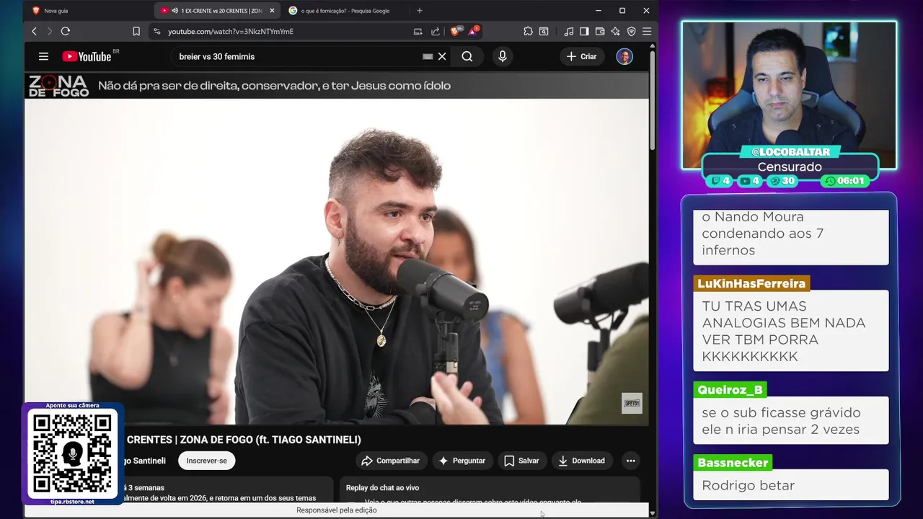Screen dimensions: 923x519
Task: Go forward using the browser forward arrow
Action: [49, 31]
